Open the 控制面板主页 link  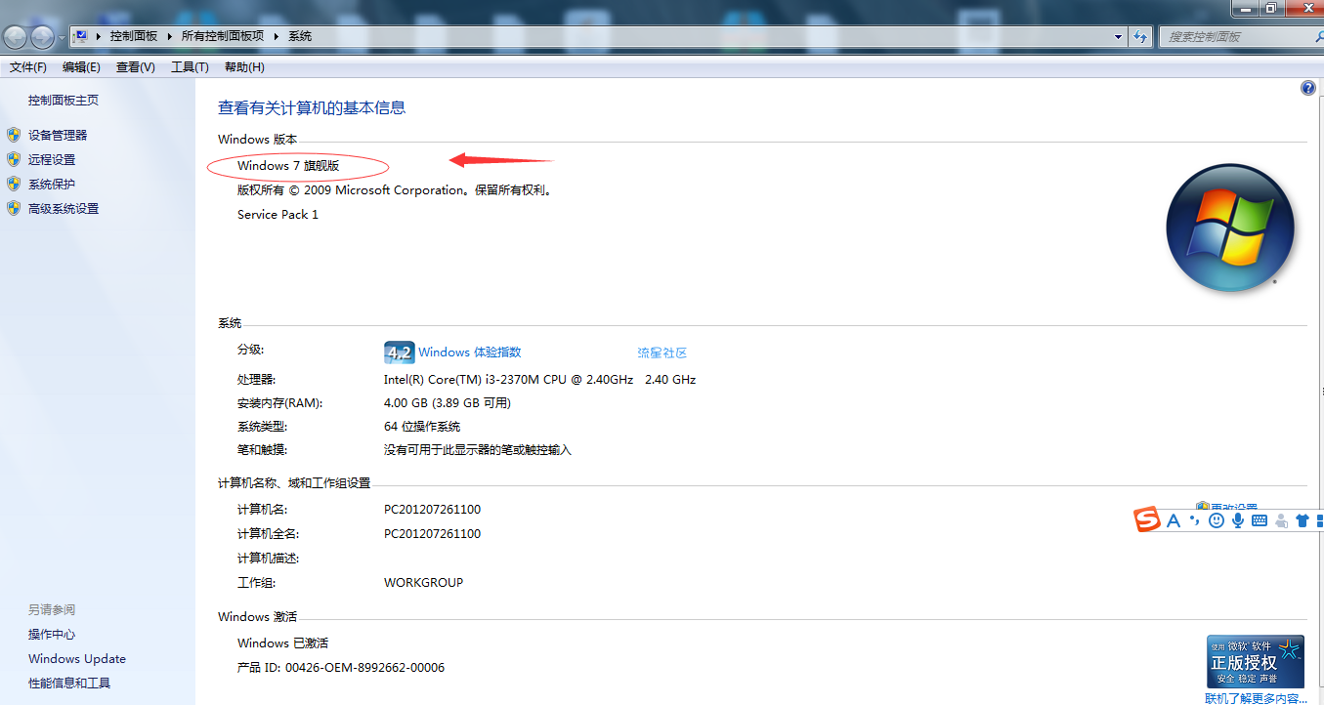[64, 101]
